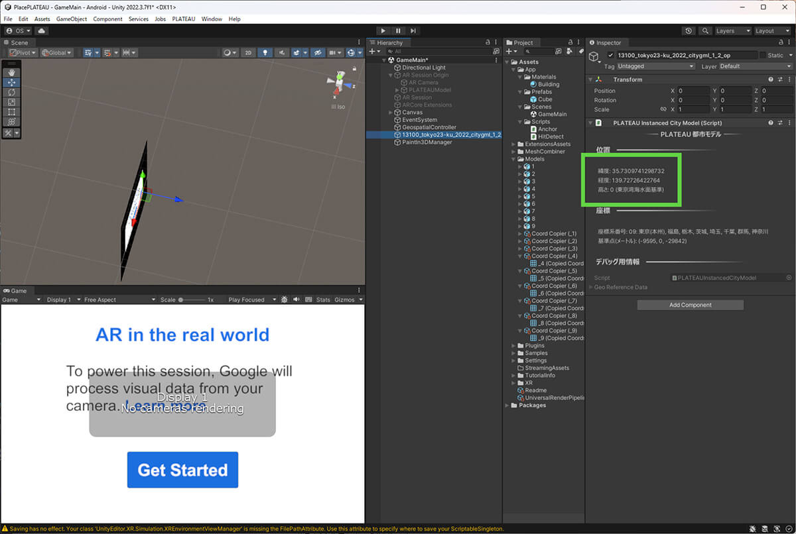Expand Geo Reference Data foldout
This screenshot has height=534, width=796.
point(591,287)
